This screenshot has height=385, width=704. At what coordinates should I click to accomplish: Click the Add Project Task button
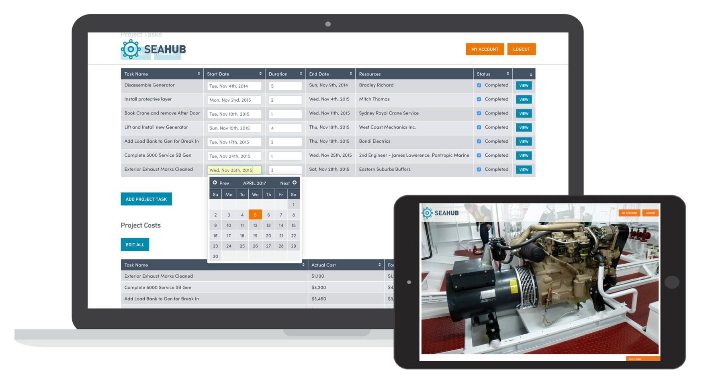[x=146, y=199]
